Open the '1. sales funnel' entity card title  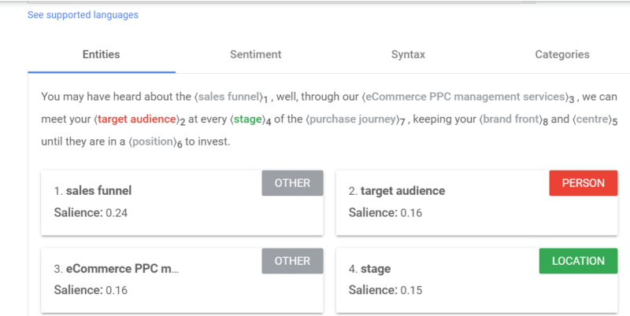[93, 190]
